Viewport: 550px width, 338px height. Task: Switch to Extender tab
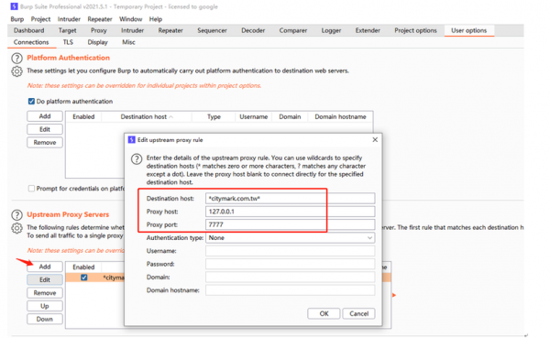click(368, 30)
